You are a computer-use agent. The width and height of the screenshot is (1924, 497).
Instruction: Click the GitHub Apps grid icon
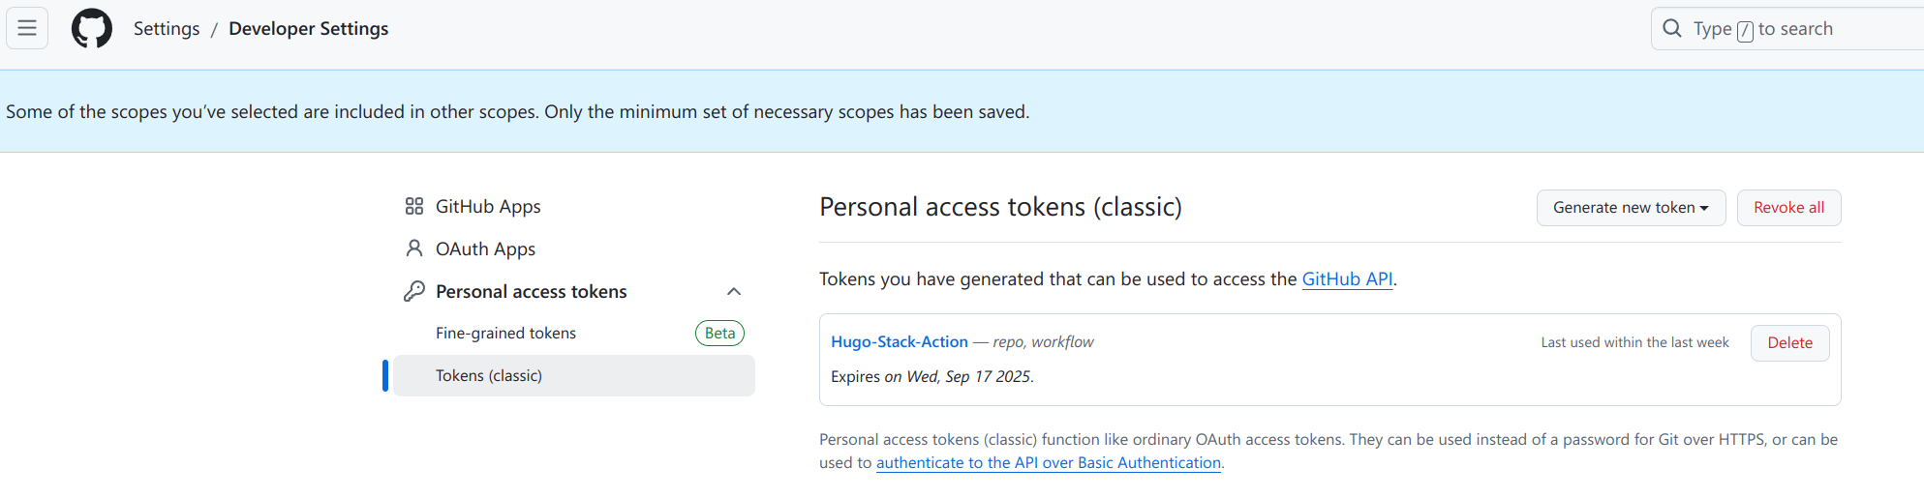tap(414, 206)
